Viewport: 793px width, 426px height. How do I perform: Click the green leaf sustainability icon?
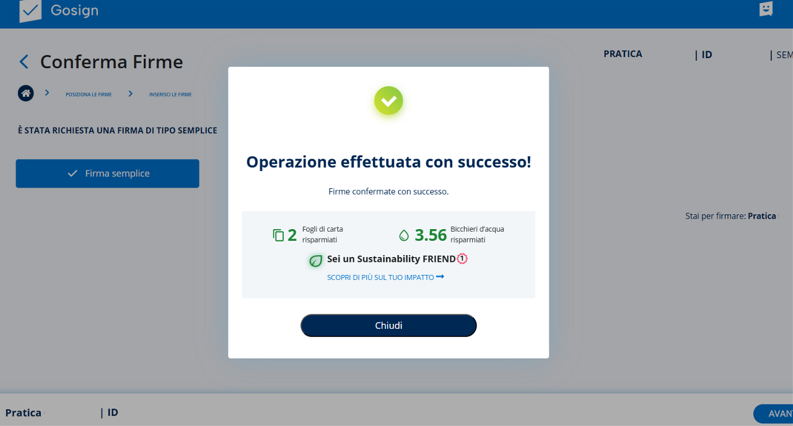316,261
